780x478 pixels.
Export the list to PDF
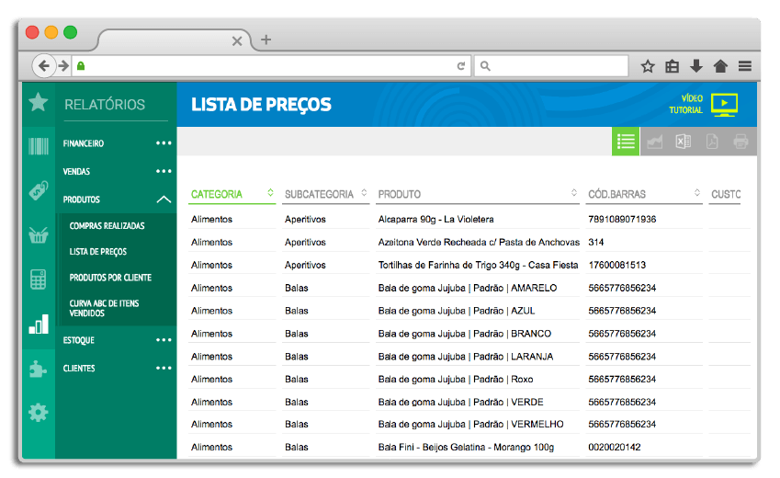click(x=712, y=142)
